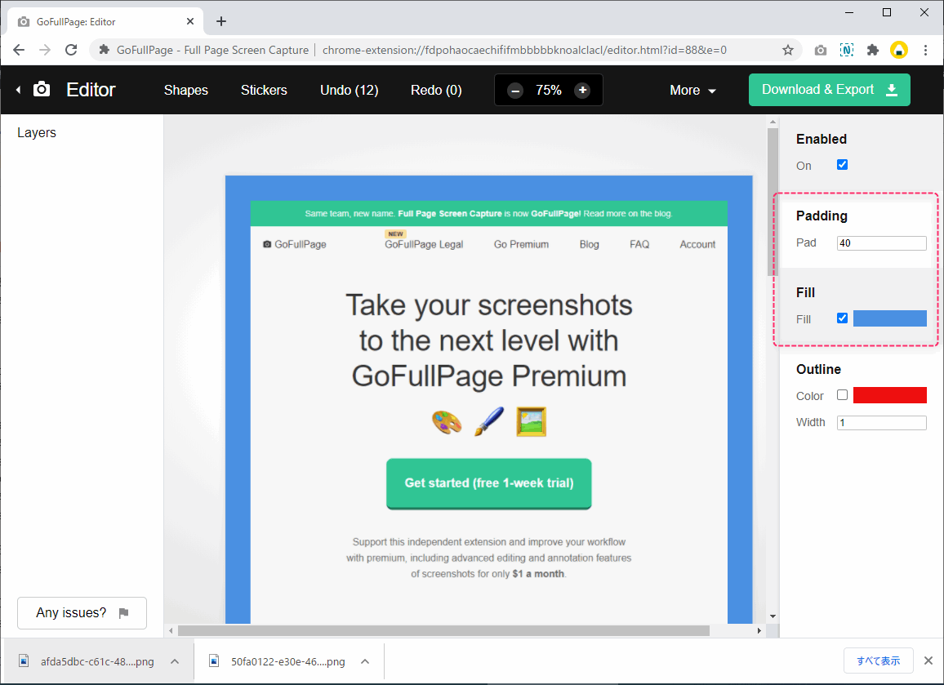
Task: Select the GoFullPage: Editor browser tab
Action: [x=105, y=22]
